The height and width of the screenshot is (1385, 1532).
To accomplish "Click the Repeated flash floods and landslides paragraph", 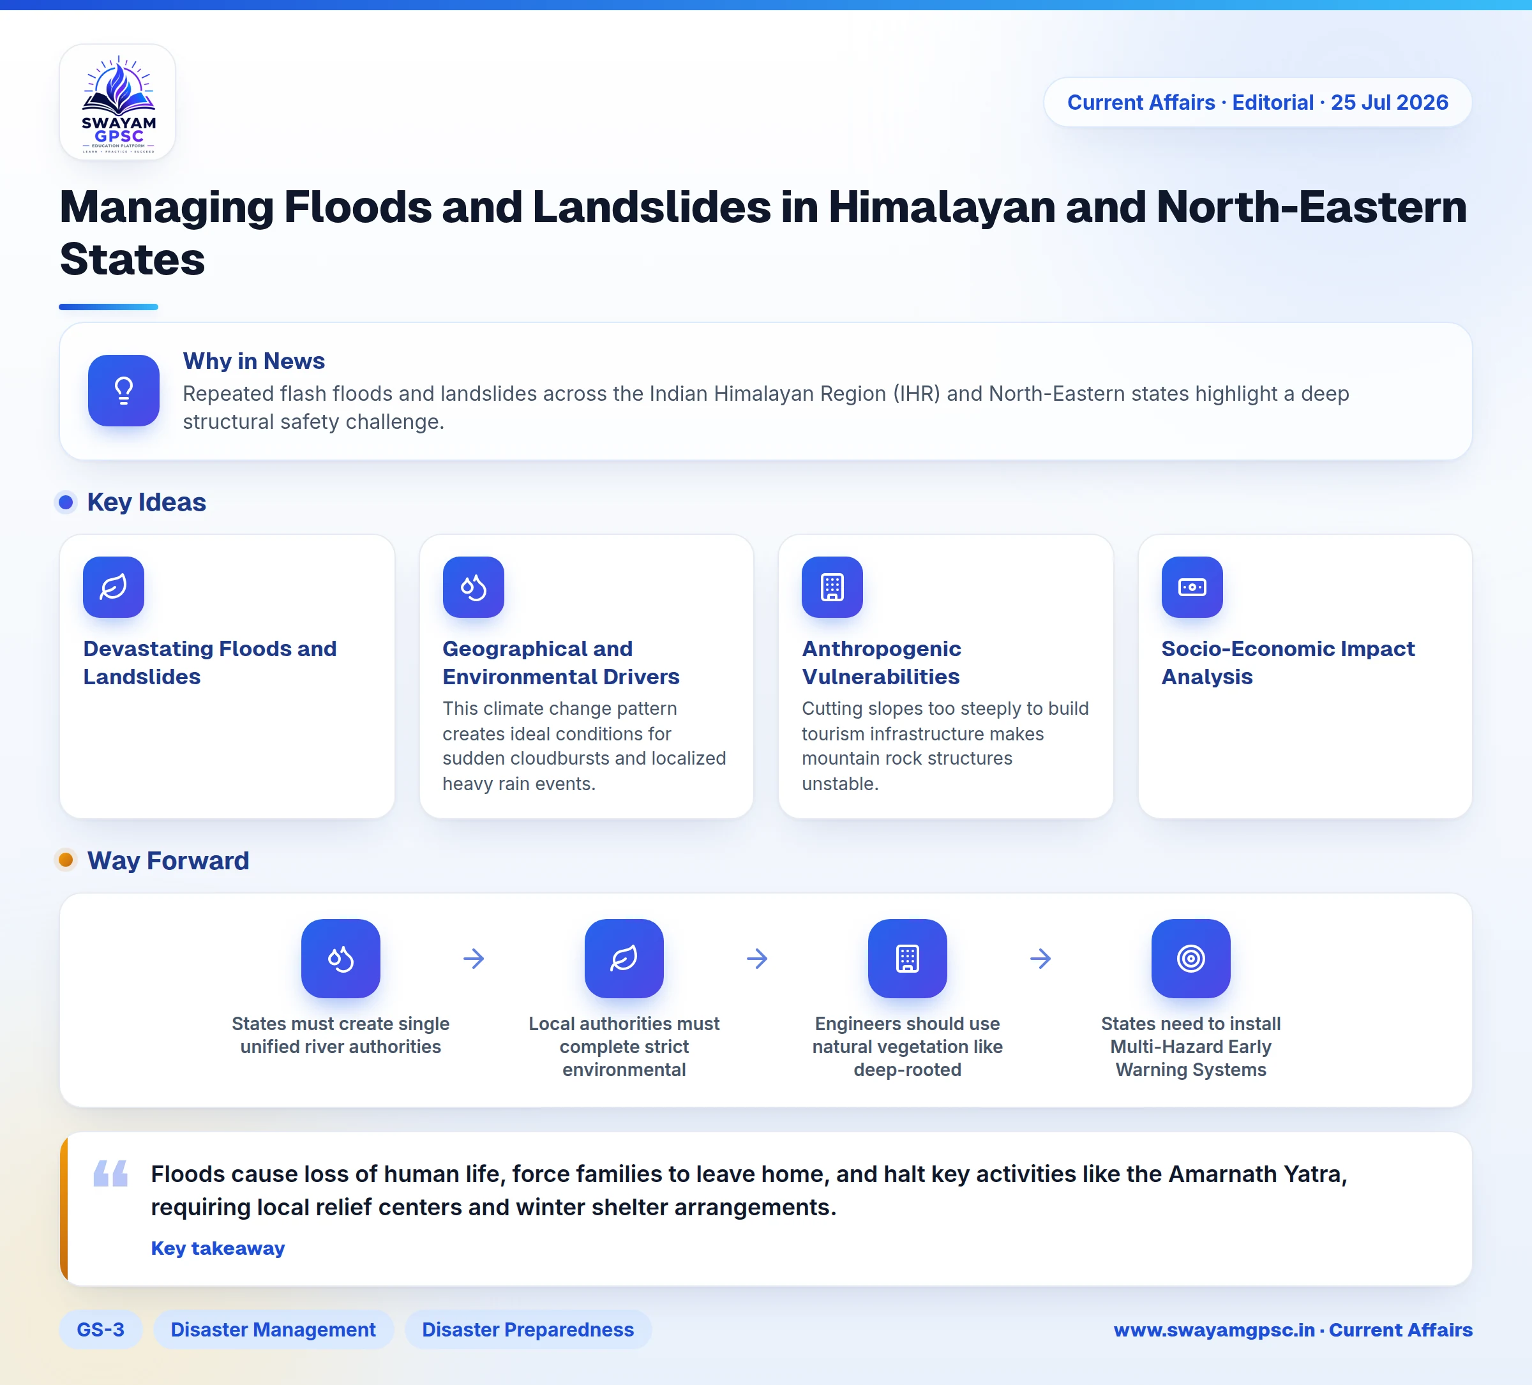I will point(766,408).
